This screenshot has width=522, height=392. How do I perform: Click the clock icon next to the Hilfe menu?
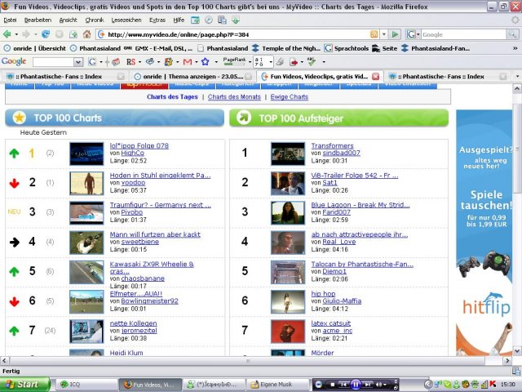[209, 20]
